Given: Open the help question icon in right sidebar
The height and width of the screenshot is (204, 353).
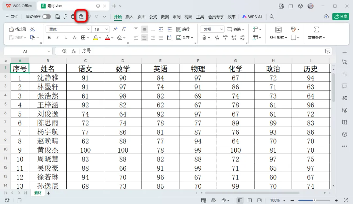Looking at the screenshot, I should [x=345, y=134].
